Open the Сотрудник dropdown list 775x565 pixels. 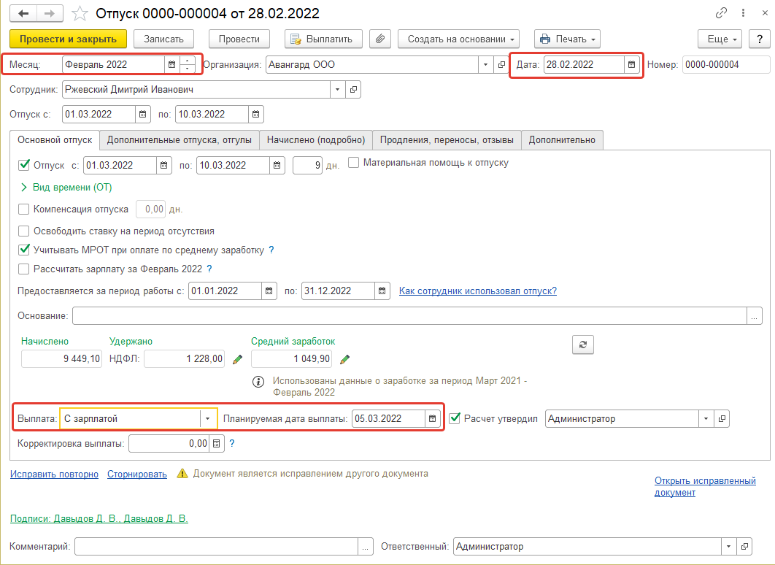pyautogui.click(x=338, y=90)
